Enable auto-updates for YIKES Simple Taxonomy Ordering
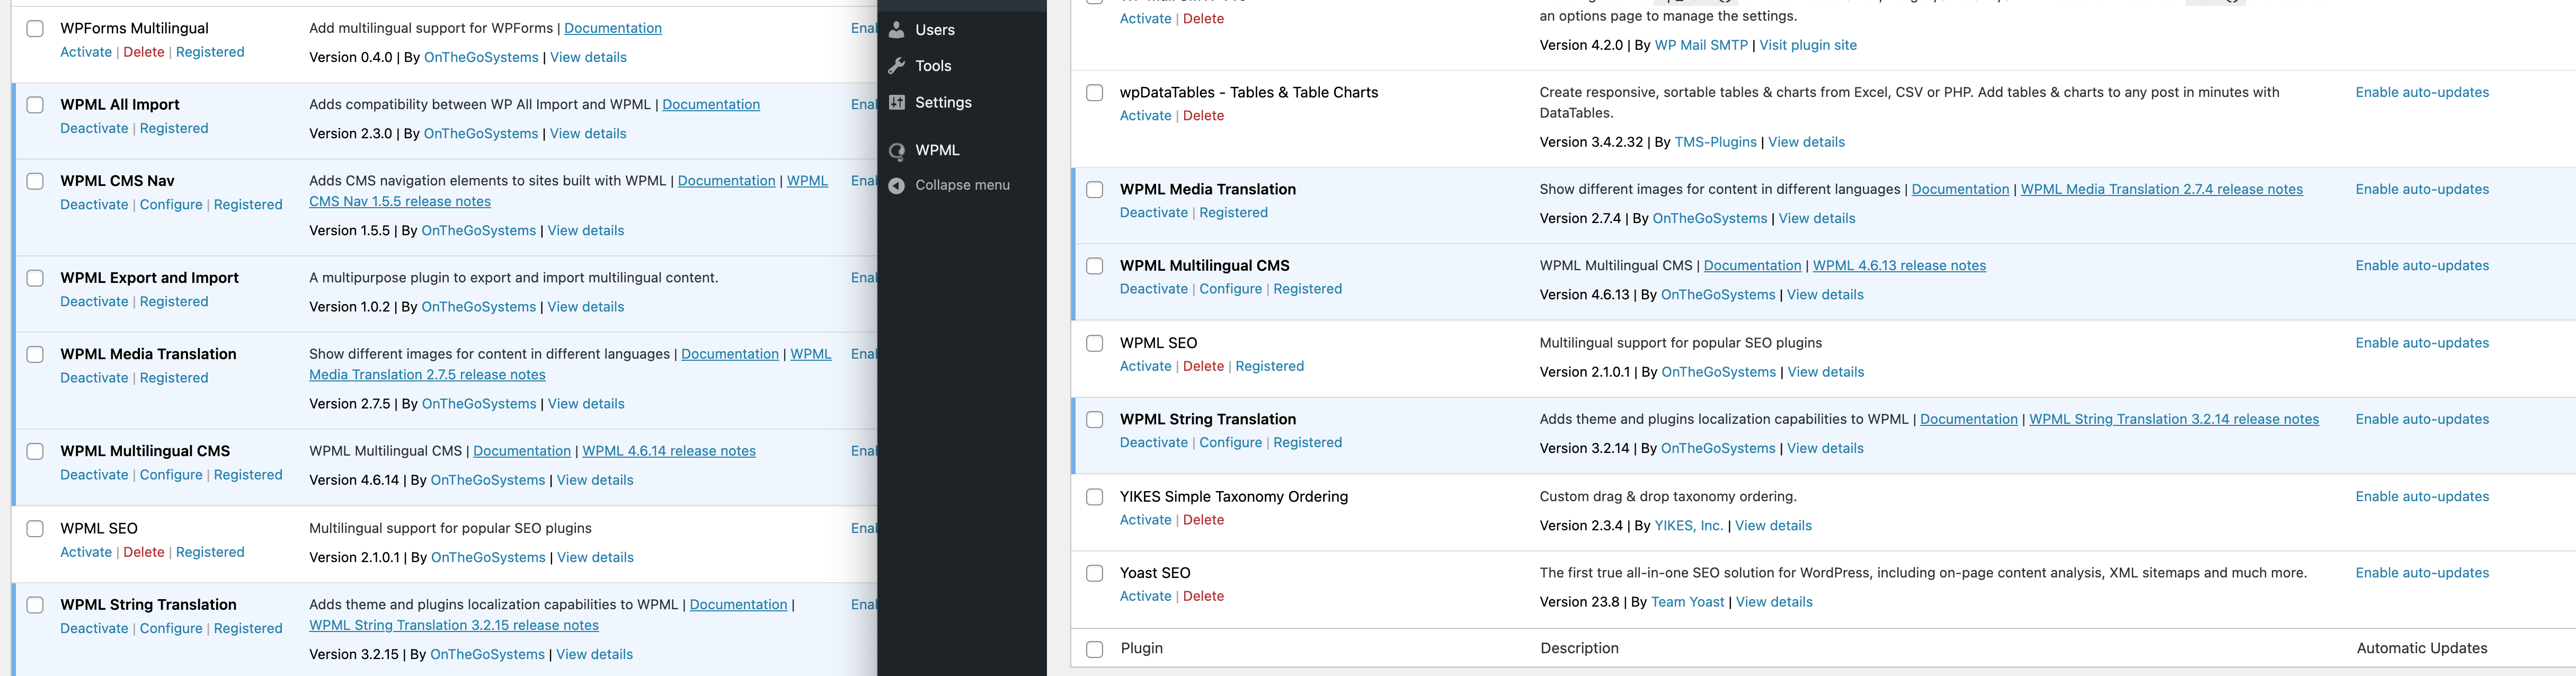The image size is (2576, 676). [2422, 496]
